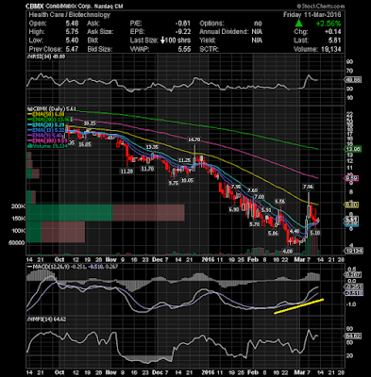371x377 pixels.
Task: Click the green up-arrow change indicator
Action: tap(299, 24)
